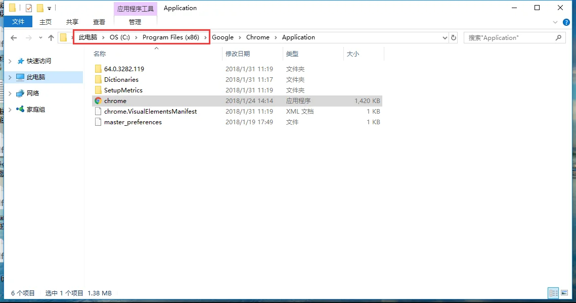Open Customize Quick Access Toolbar dropdown
This screenshot has width=576, height=303.
49,8
